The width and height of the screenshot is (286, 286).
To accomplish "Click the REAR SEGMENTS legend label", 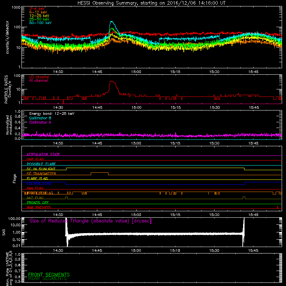I will [x=48, y=278].
